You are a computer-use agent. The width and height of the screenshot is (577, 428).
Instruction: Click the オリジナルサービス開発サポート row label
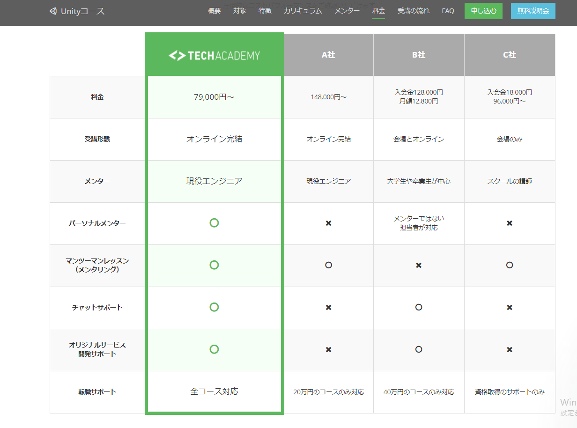click(97, 350)
